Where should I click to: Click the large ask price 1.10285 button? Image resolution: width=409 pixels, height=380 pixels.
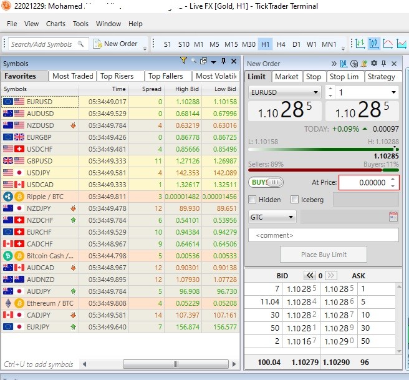point(362,110)
